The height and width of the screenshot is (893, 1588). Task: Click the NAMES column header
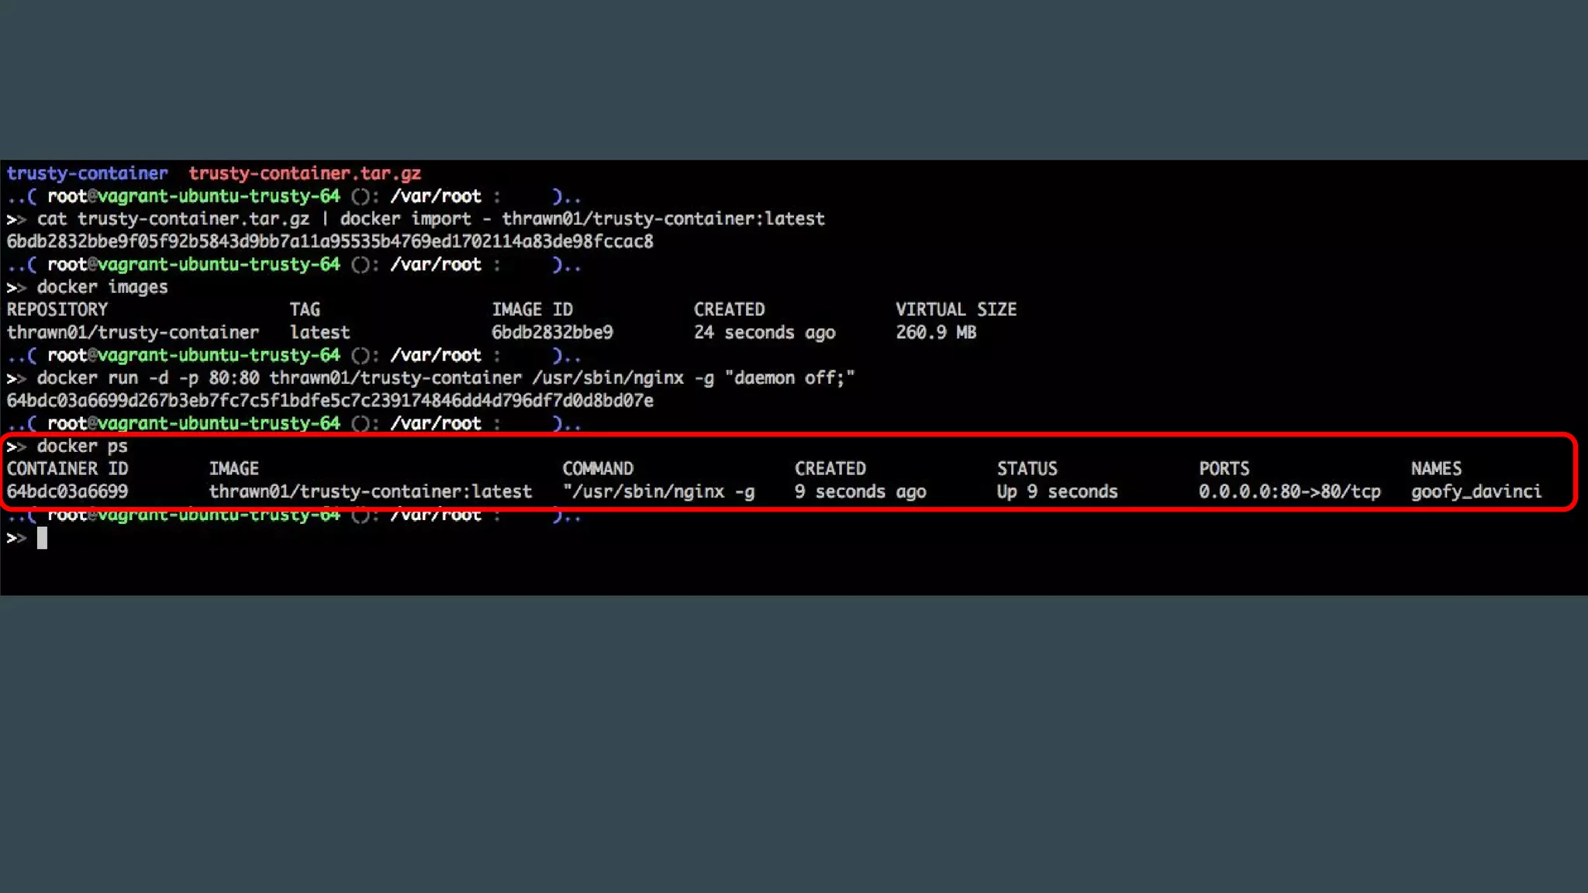pos(1436,469)
